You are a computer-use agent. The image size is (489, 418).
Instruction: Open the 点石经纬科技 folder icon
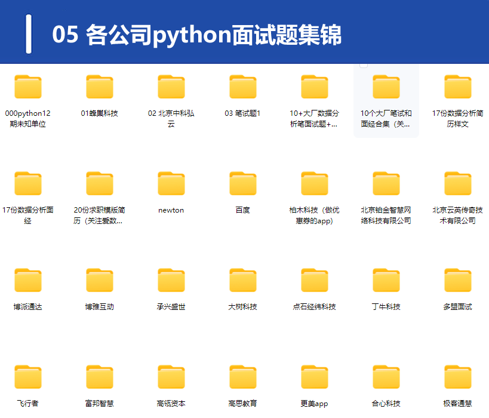point(314,280)
